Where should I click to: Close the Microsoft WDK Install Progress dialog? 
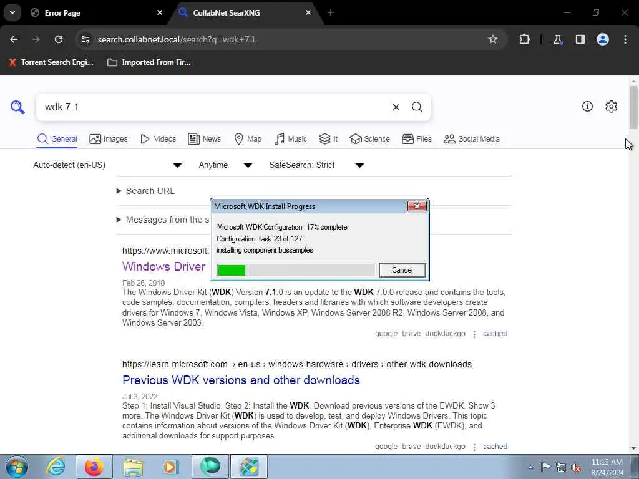pyautogui.click(x=417, y=206)
